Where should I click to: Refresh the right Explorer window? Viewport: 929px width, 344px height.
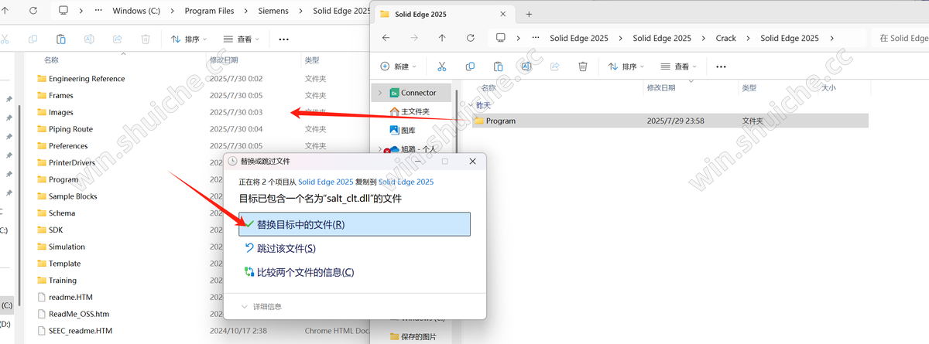[x=471, y=38]
